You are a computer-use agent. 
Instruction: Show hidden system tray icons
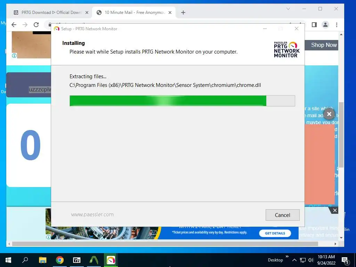tap(294, 260)
